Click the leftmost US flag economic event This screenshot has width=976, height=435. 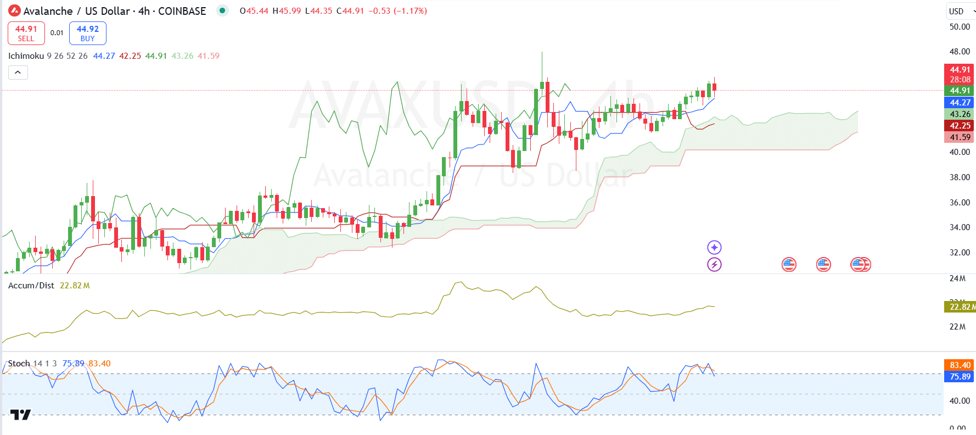point(789,265)
